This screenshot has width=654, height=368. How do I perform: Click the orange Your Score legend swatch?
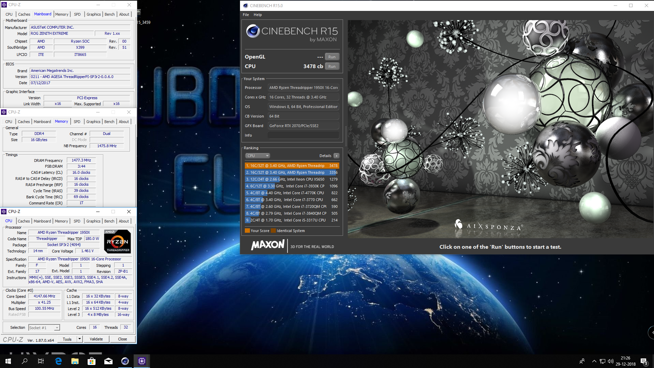click(x=247, y=231)
